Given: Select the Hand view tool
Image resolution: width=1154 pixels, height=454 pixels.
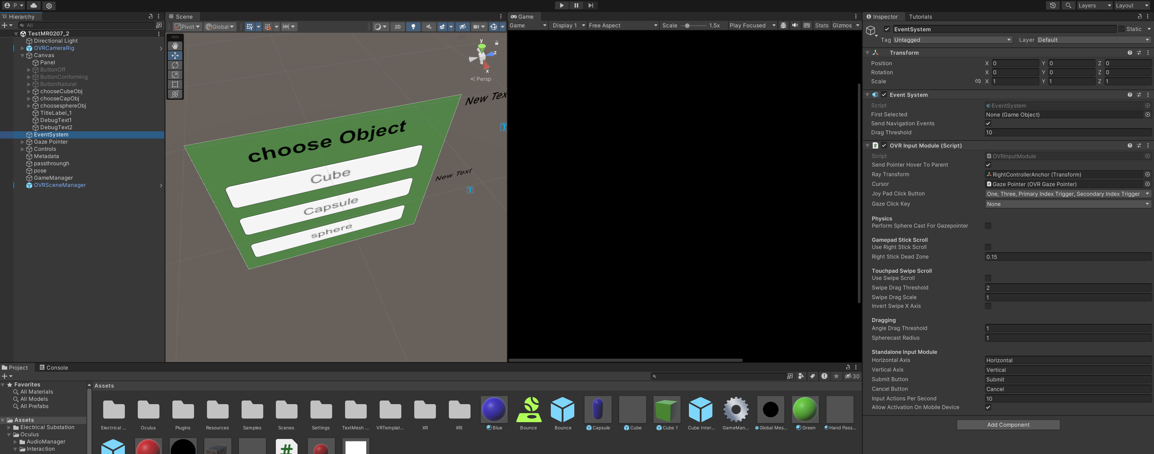Looking at the screenshot, I should pos(175,46).
